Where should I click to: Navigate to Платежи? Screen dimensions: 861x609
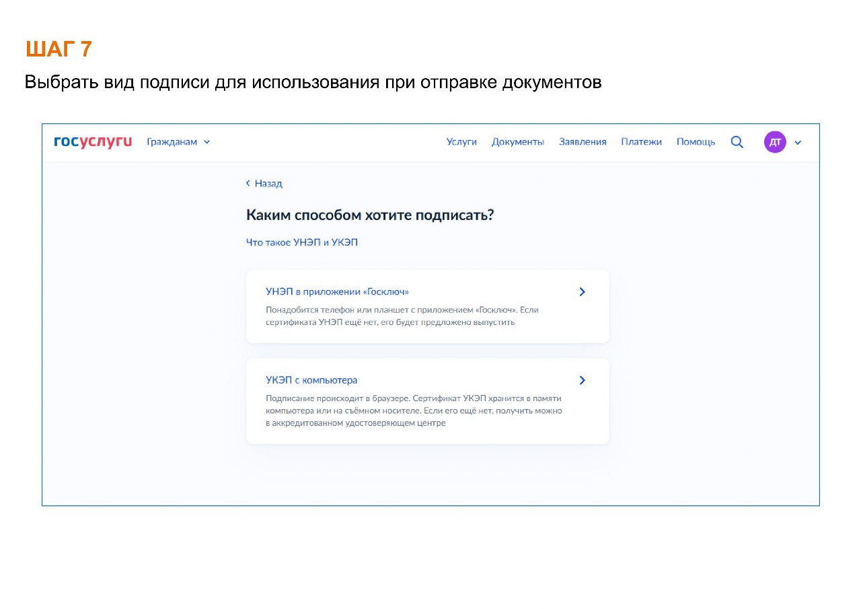pyautogui.click(x=641, y=142)
